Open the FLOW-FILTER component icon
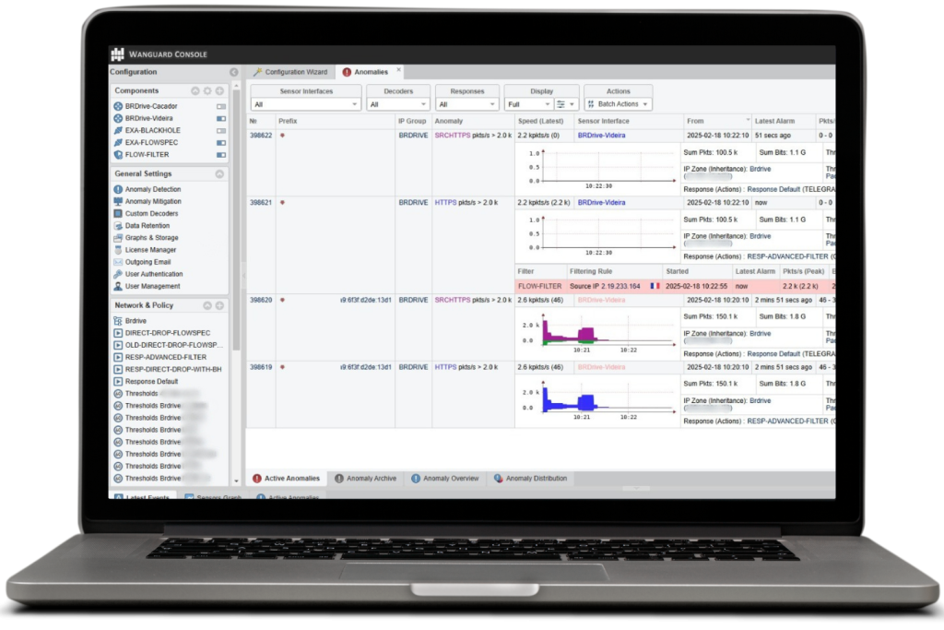Screen dimensions: 944x630 [x=118, y=154]
